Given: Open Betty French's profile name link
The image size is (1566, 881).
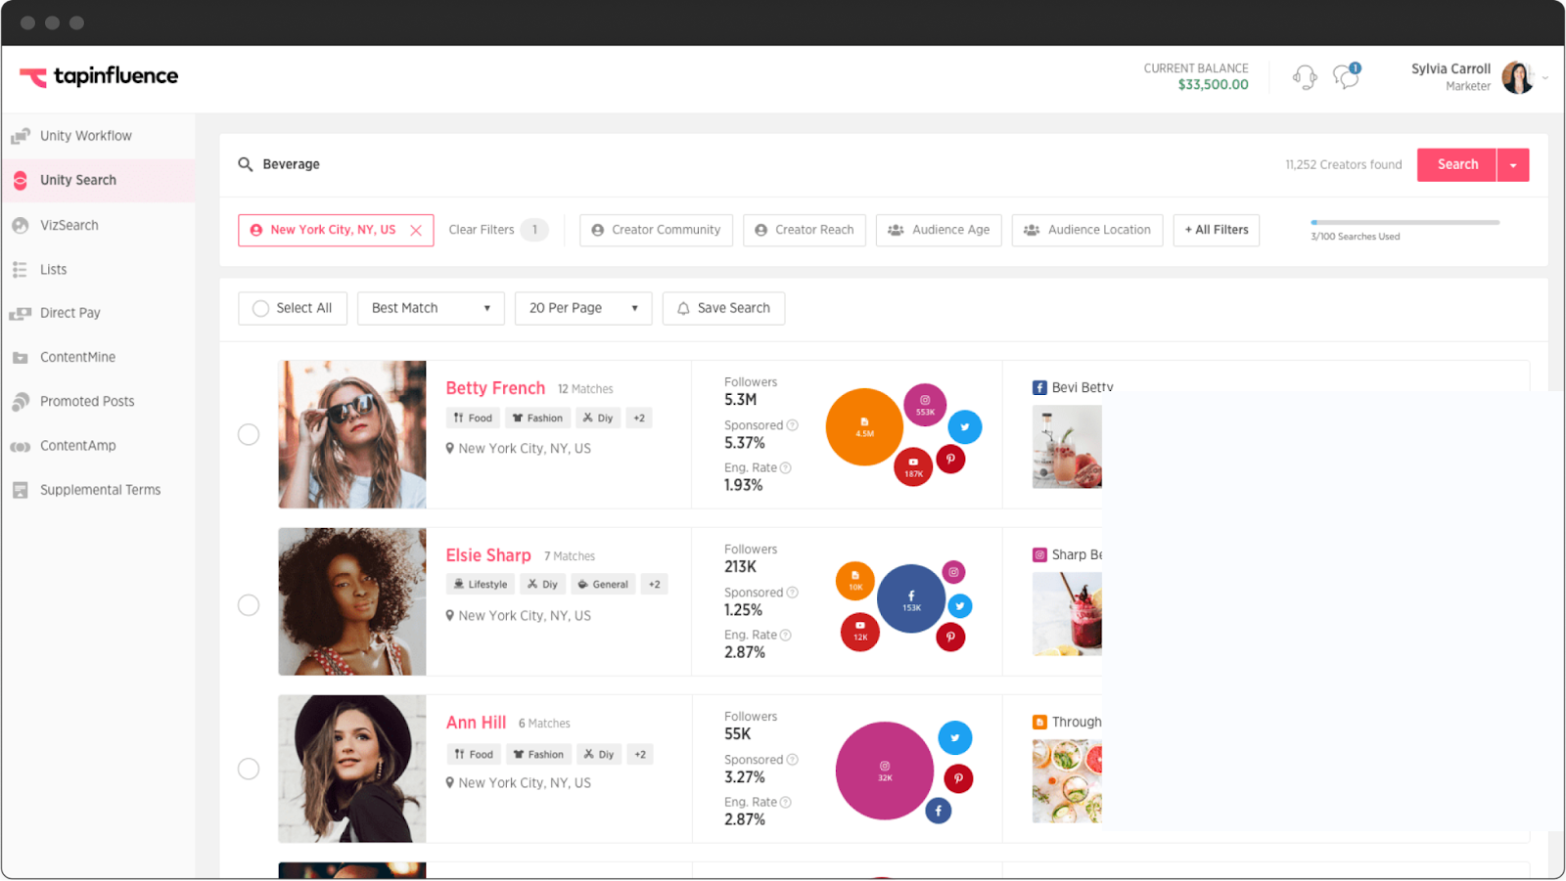Looking at the screenshot, I should click(x=495, y=388).
